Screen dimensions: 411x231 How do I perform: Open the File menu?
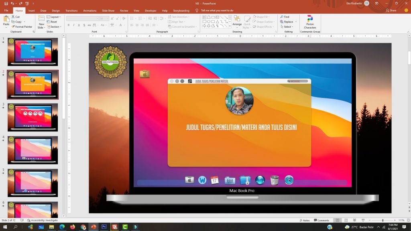click(x=6, y=10)
